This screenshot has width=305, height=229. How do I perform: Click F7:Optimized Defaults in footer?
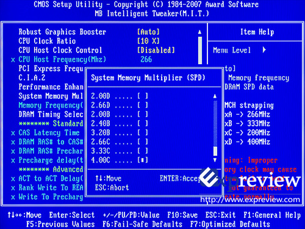(x=230, y=224)
